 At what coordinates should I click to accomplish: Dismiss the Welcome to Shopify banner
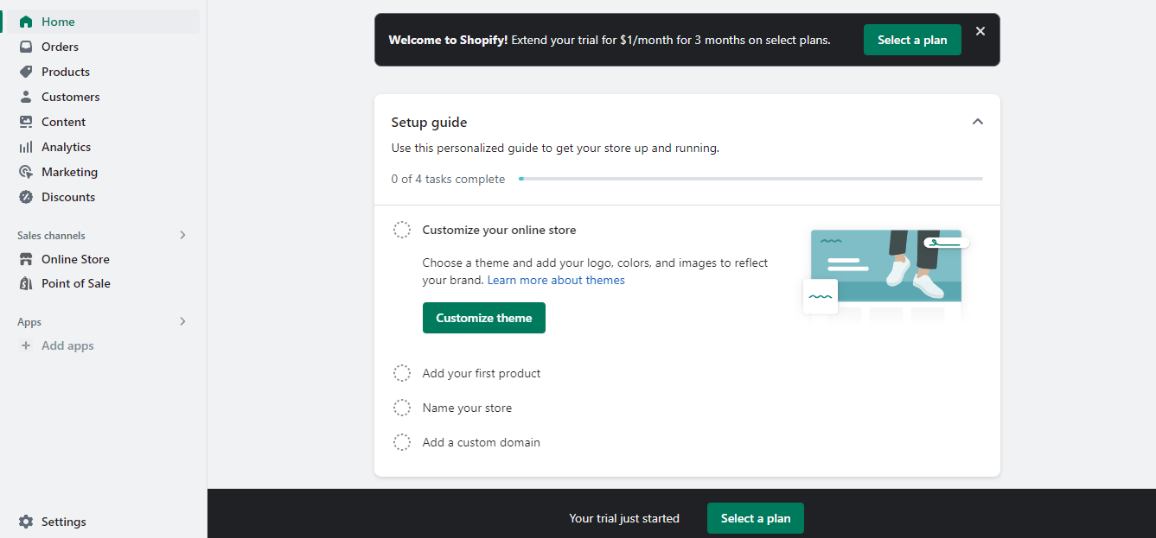(980, 31)
